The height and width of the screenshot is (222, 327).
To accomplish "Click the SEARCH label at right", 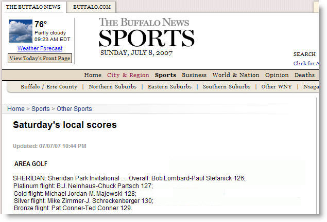I will (x=304, y=54).
